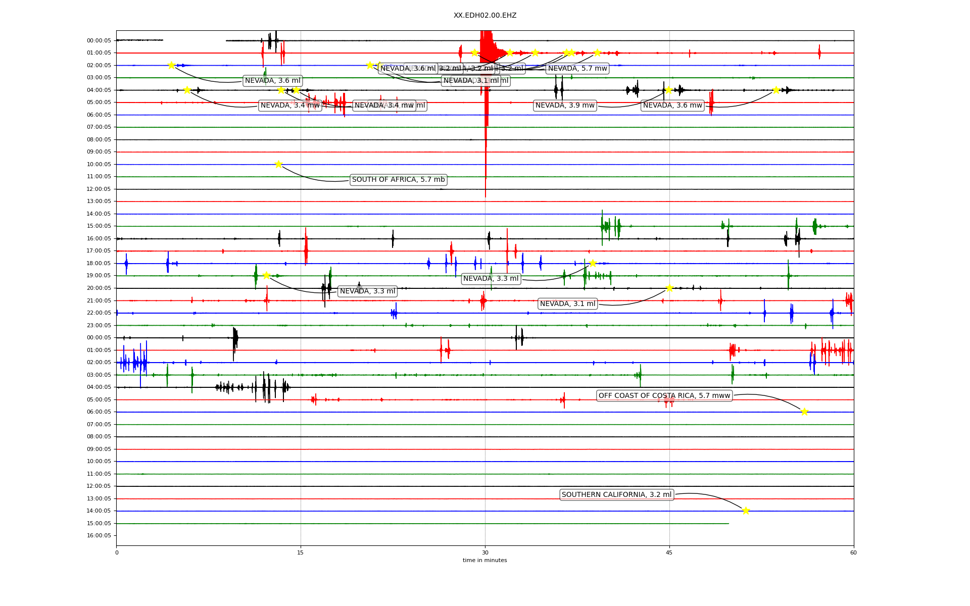Click the 'time in minutes' axis label

(484, 560)
